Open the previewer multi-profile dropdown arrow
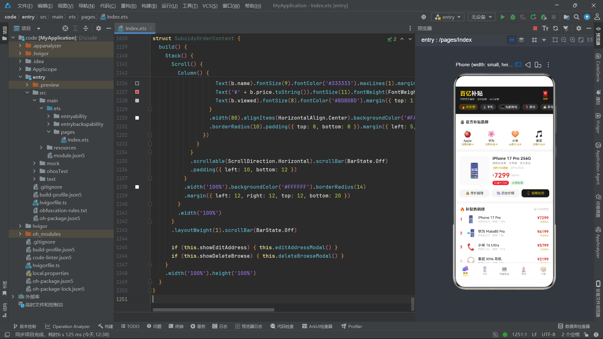This screenshot has height=339, width=603. pyautogui.click(x=544, y=40)
